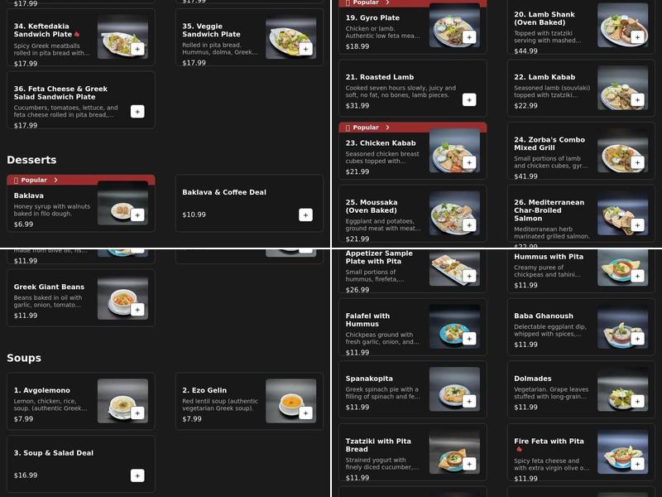Viewport: 662px width, 497px height.
Task: Add Baklava & Coffee Deal to cart
Action: click(305, 215)
